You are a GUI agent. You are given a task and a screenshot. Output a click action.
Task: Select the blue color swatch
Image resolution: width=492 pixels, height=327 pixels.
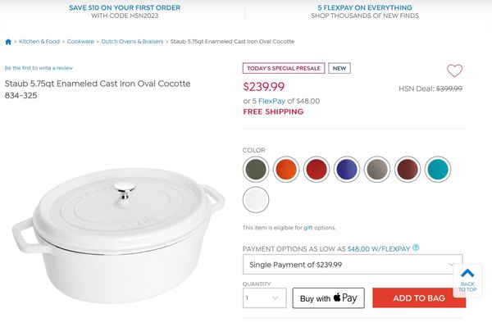coord(346,170)
